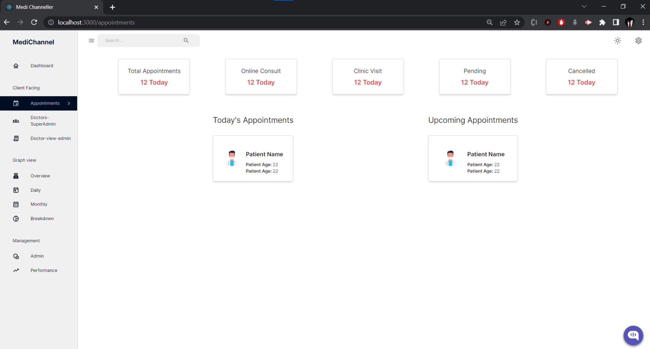Viewport: 650px width, 349px height.
Task: Open the chat widget at bottom right
Action: point(633,336)
